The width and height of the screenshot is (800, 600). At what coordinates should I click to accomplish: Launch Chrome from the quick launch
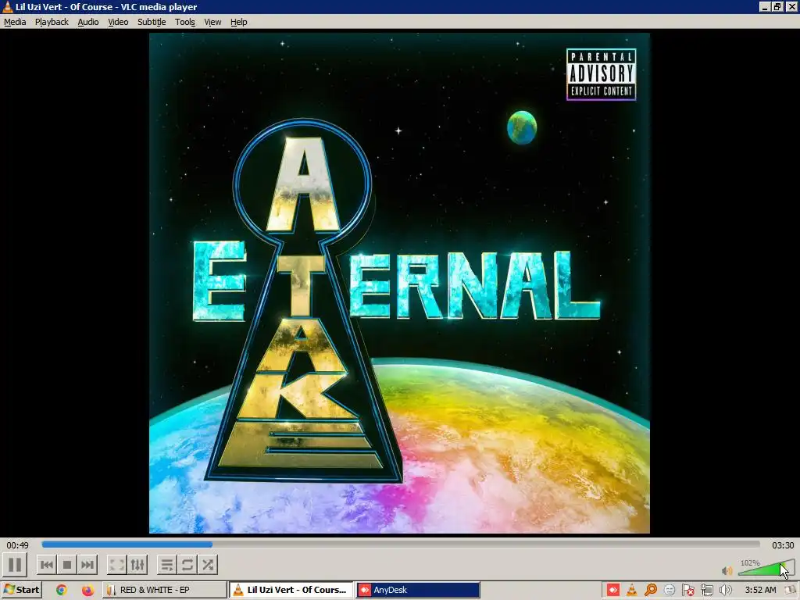[x=61, y=590]
